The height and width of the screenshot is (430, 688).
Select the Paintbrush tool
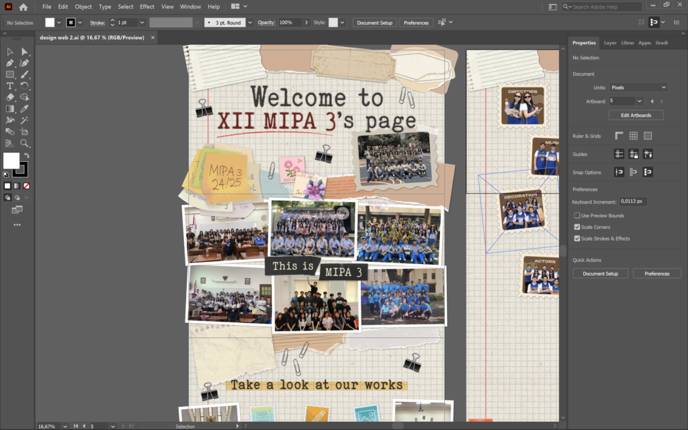tap(24, 75)
